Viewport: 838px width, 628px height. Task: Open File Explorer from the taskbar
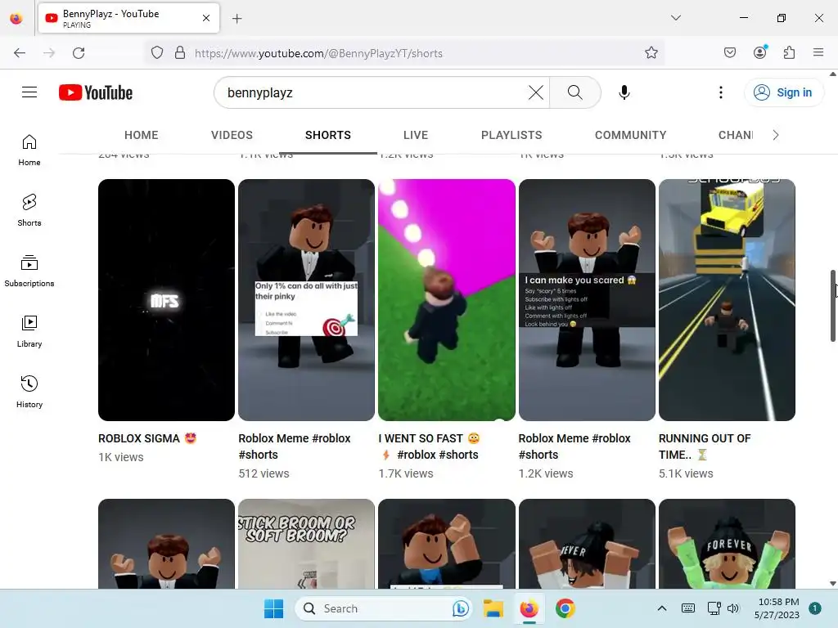[493, 608]
